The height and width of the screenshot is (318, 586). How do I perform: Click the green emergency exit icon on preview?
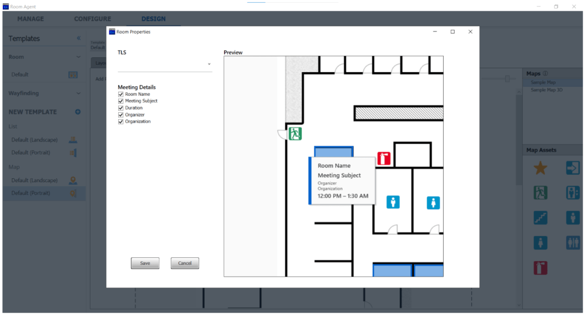(295, 134)
